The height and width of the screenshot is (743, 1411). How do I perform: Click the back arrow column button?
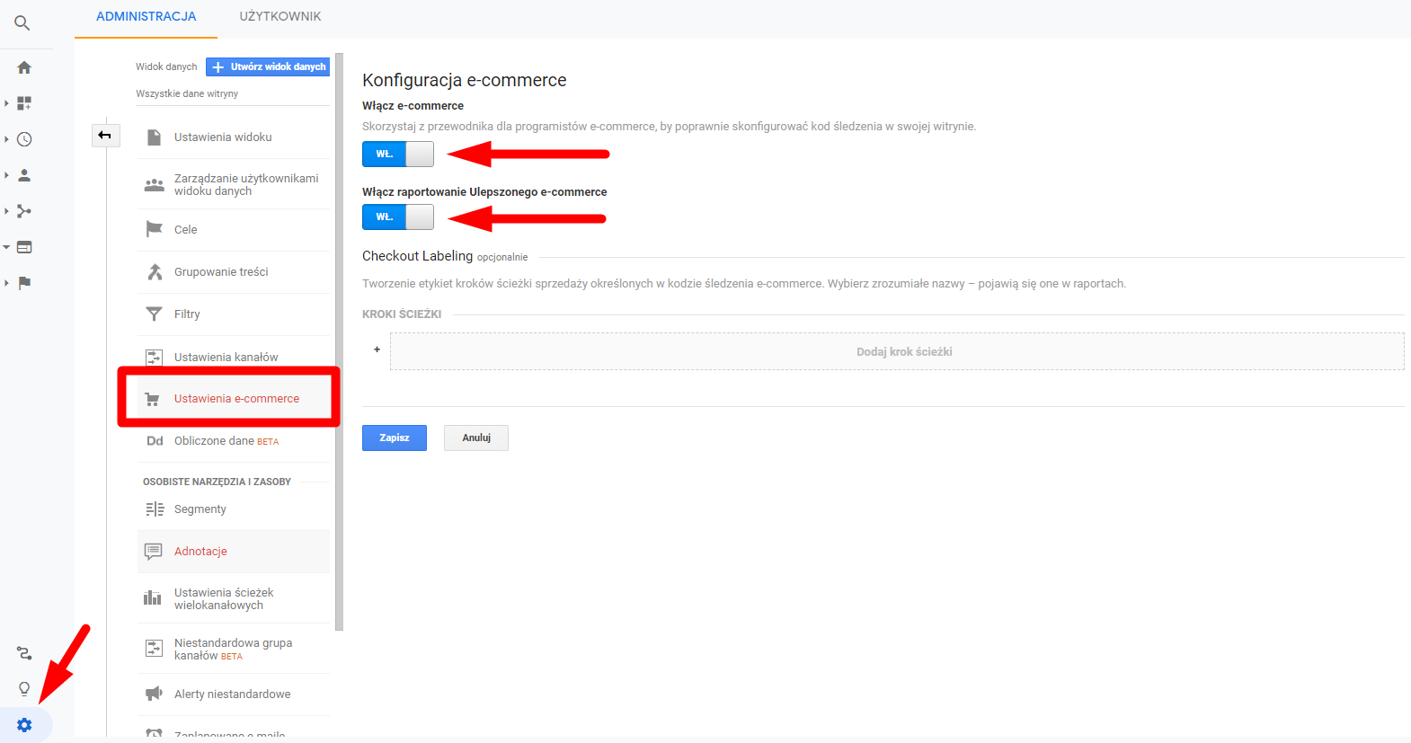pos(105,136)
